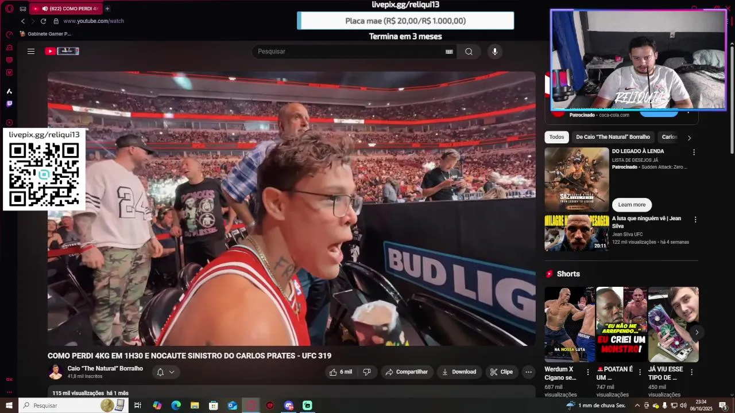Open Twitch in Opera sidebar
This screenshot has width=735, height=413.
click(9, 104)
